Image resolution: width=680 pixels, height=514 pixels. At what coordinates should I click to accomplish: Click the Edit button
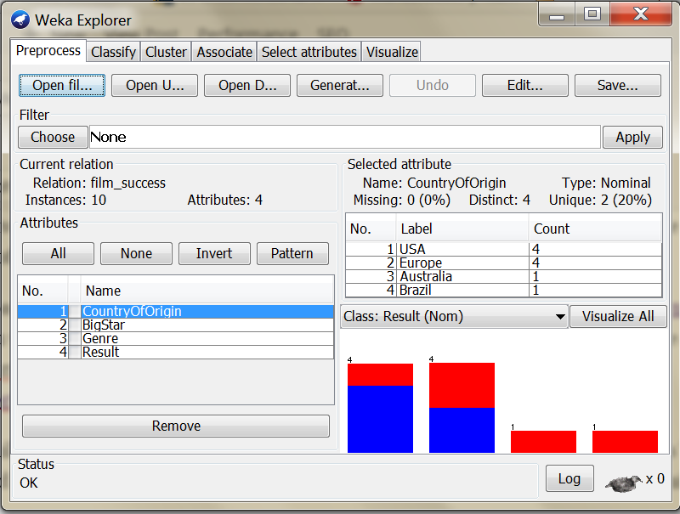coord(524,85)
